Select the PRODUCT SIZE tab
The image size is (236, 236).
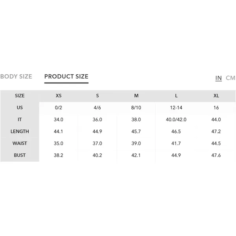[x=66, y=76]
